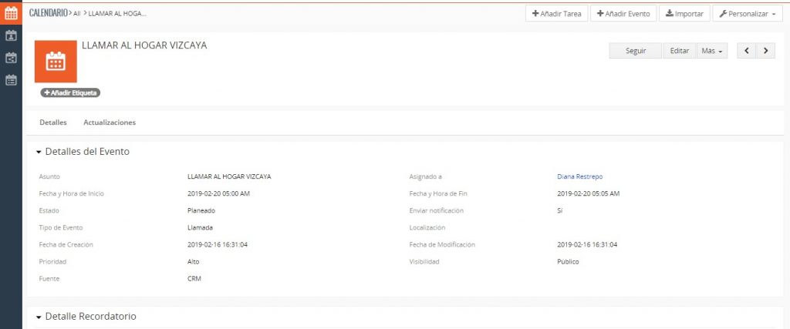
Task: Click the large orange event calendar image
Action: click(56, 61)
